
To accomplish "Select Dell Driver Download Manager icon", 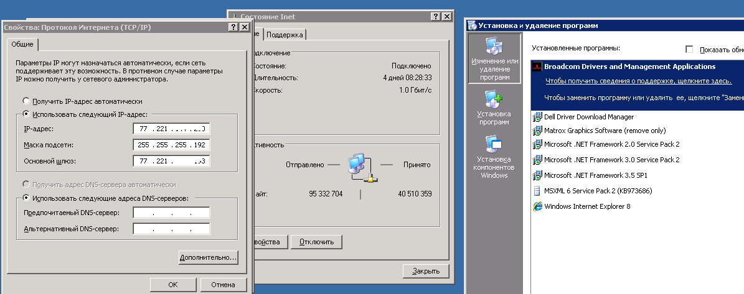I will tap(537, 117).
